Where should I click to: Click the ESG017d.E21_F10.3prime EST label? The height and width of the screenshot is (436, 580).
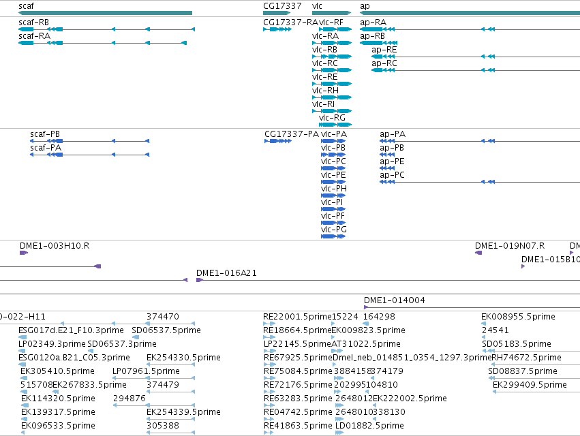pos(71,330)
